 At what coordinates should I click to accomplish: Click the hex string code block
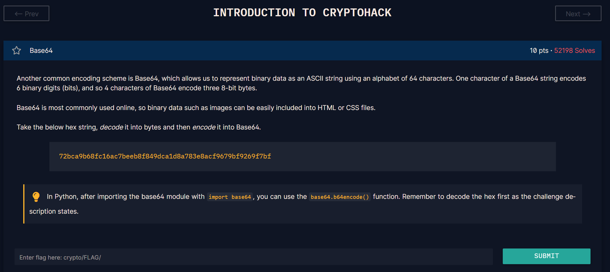pyautogui.click(x=303, y=156)
